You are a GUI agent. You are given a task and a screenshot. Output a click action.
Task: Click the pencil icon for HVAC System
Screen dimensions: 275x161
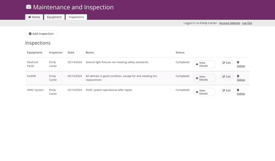click(x=223, y=91)
